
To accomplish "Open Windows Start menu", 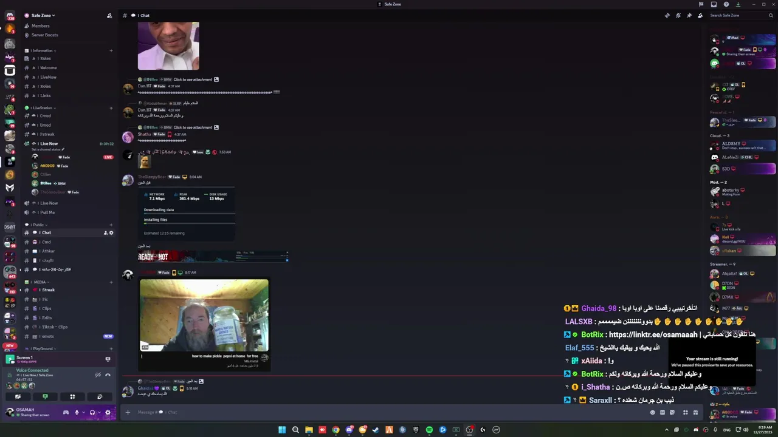I will 282,430.
